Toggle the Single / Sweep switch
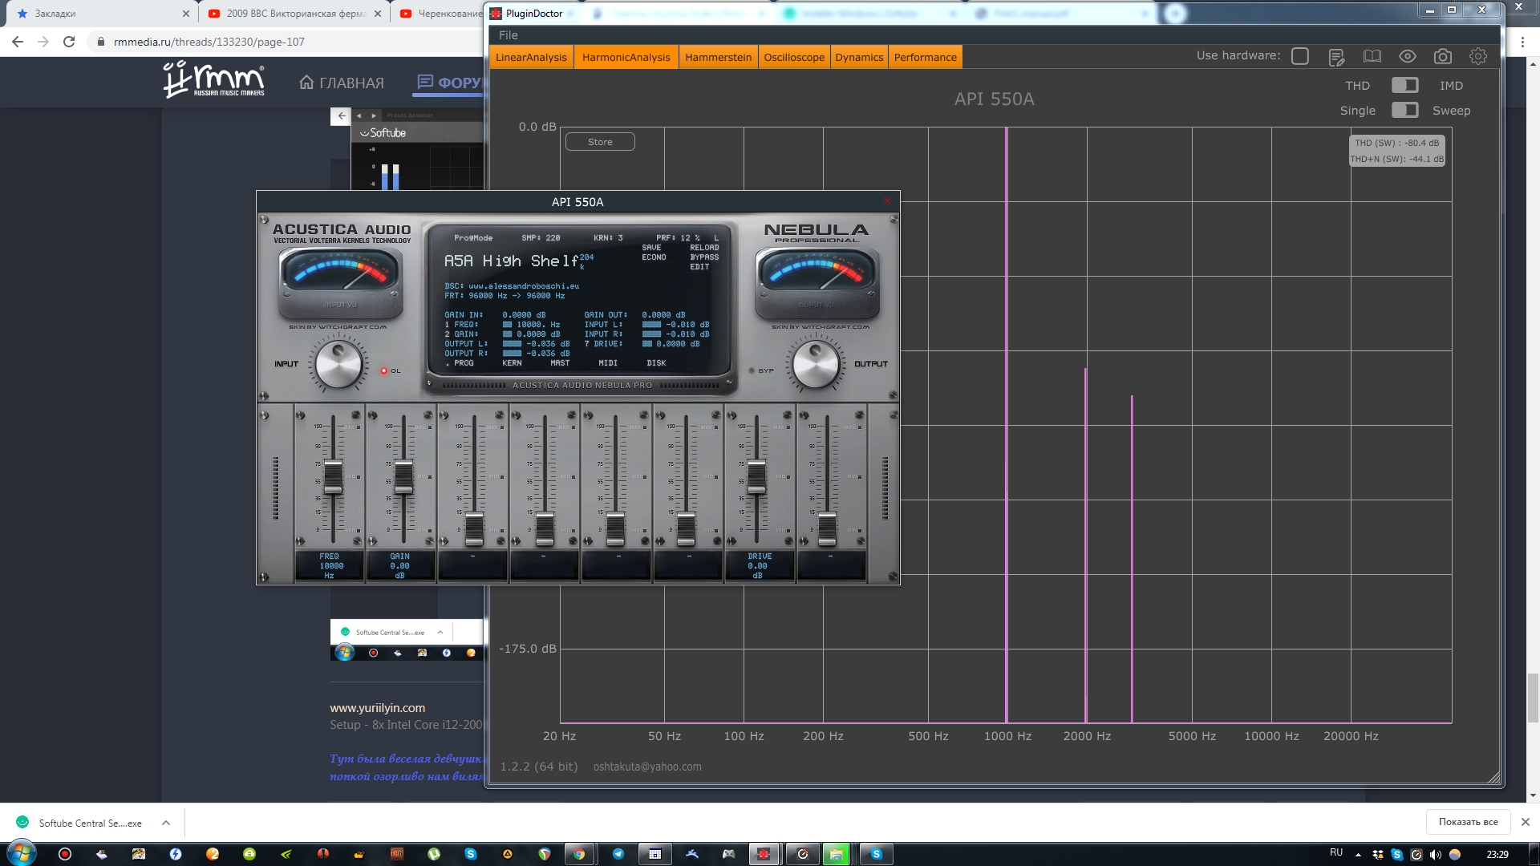This screenshot has height=866, width=1540. 1404,110
